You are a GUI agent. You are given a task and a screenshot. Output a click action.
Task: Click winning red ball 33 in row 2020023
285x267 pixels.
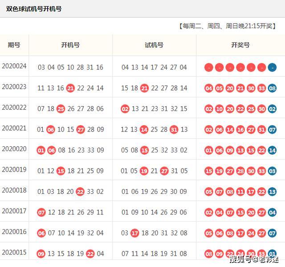[x=262, y=88]
